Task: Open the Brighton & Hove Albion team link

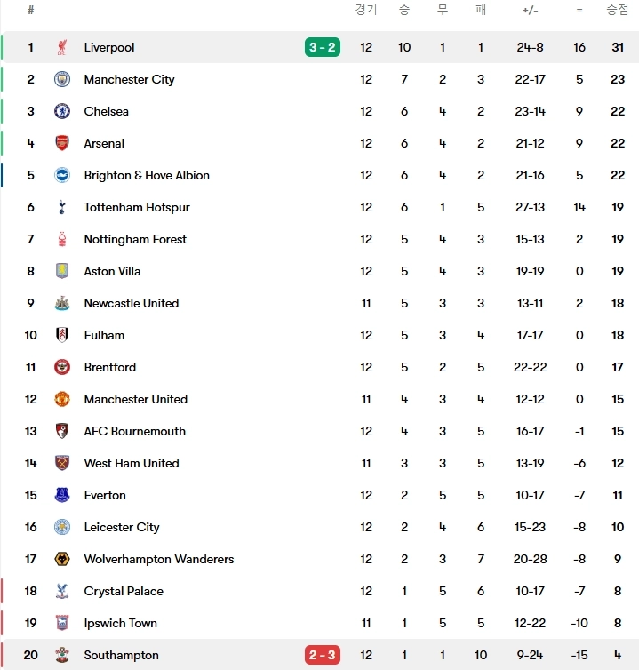Action: click(x=147, y=175)
